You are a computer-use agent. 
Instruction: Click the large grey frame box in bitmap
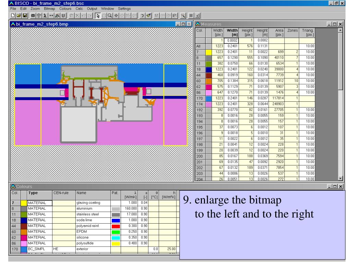[x=78, y=125]
